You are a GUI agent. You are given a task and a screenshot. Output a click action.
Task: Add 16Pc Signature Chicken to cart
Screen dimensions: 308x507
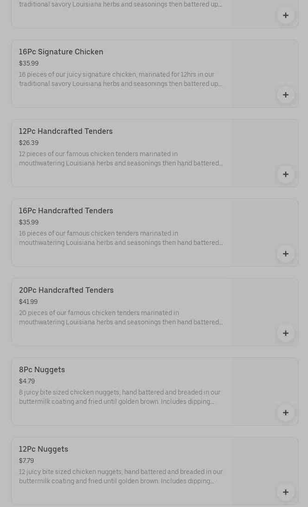tap(285, 95)
